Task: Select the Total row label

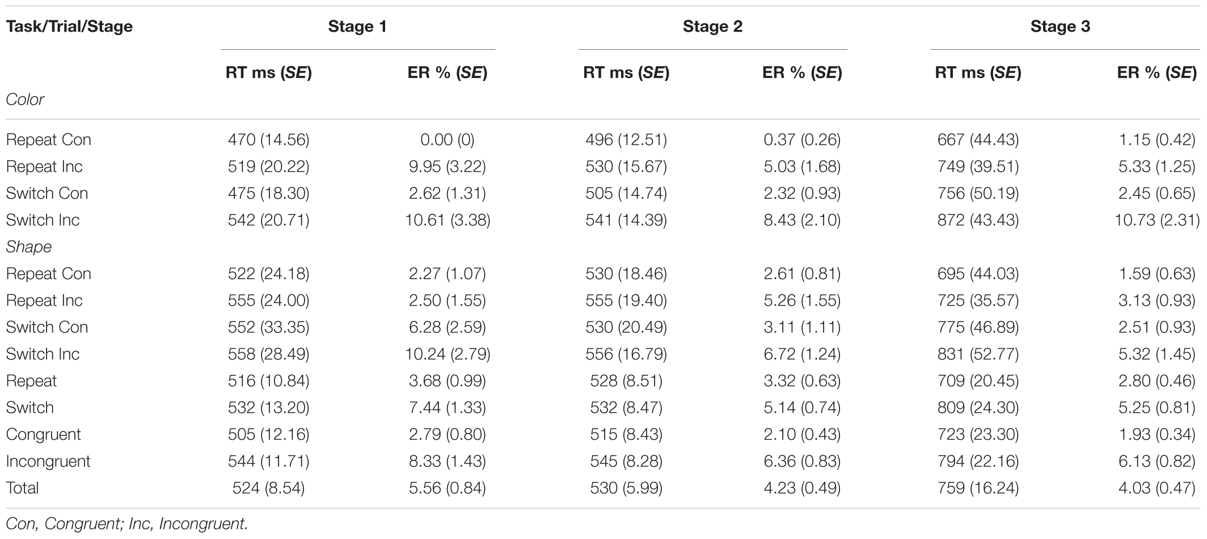Action: click(x=22, y=488)
